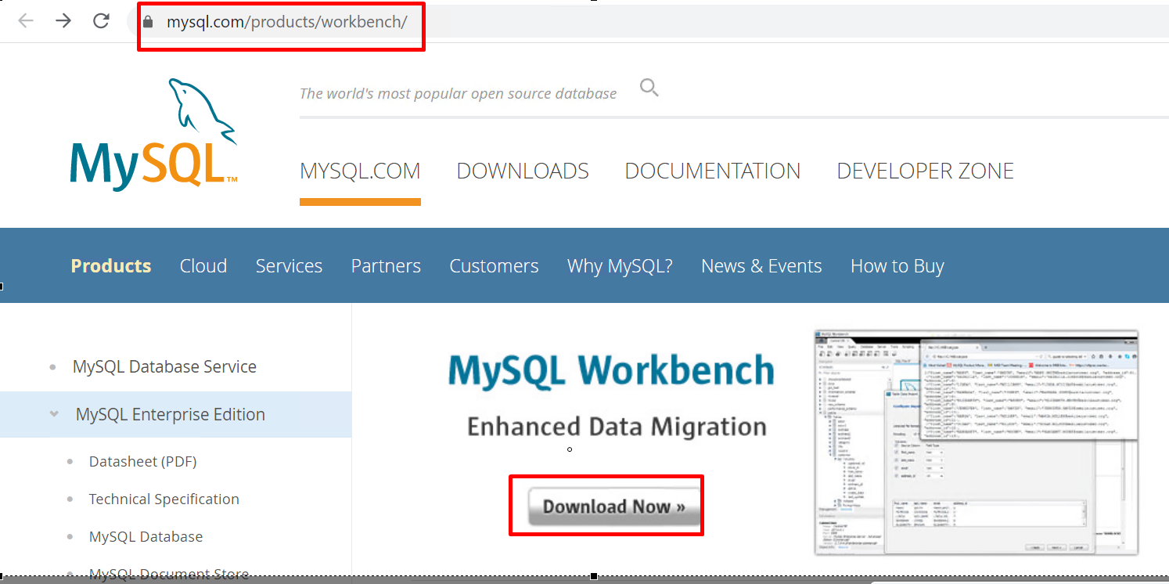Reload the page with the refresh icon
The width and height of the screenshot is (1169, 584).
tap(100, 21)
